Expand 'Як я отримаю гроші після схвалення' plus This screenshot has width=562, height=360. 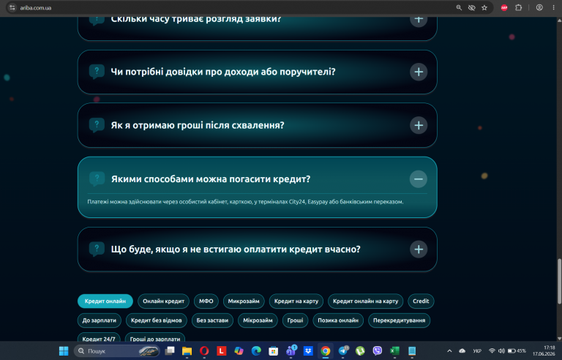(x=419, y=125)
